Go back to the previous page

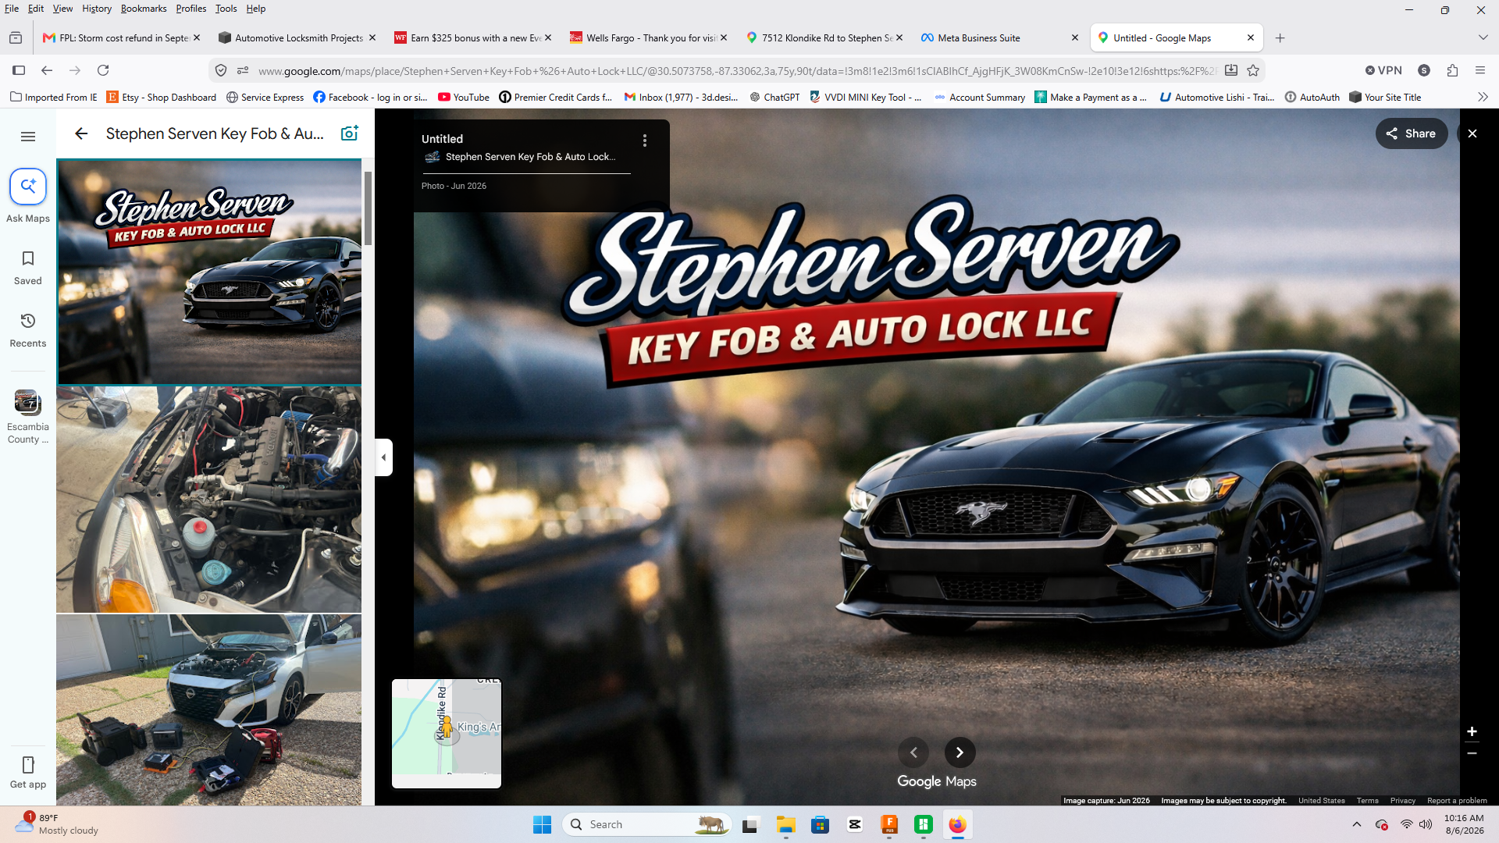(x=47, y=70)
